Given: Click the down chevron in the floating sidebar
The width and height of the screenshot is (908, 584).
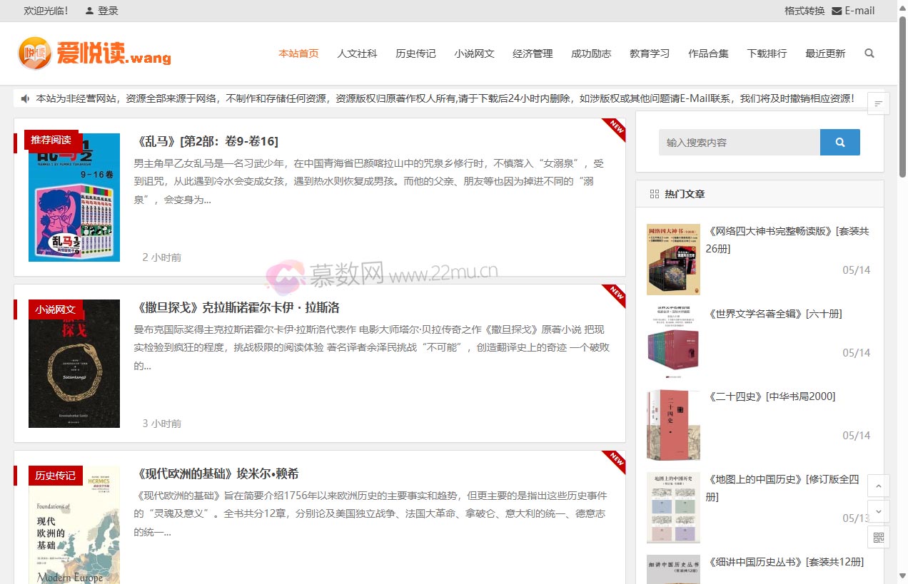Looking at the screenshot, I should point(878,511).
